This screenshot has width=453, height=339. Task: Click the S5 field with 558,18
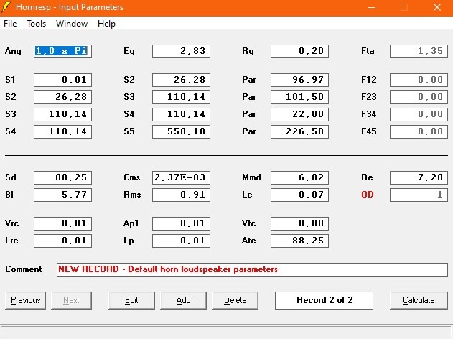pos(181,131)
